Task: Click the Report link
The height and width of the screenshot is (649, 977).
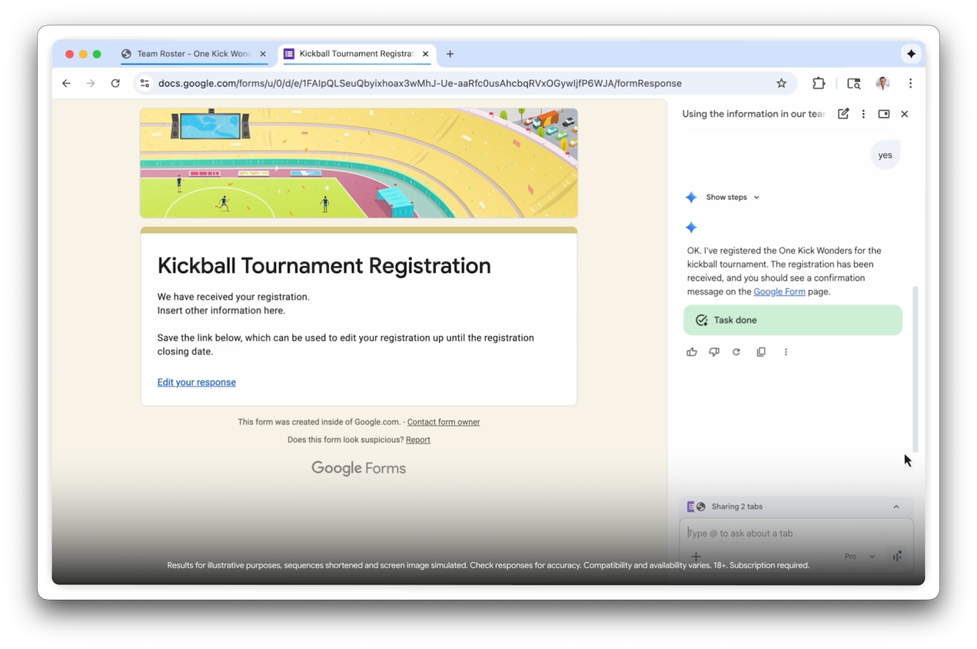Action: [418, 440]
